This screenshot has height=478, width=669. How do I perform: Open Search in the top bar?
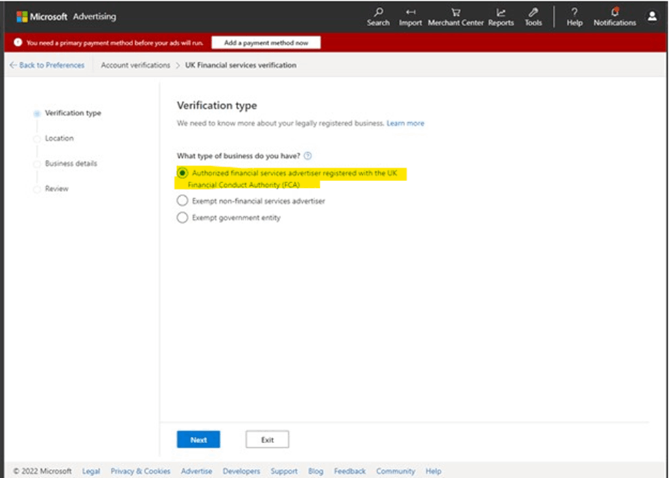point(378,17)
